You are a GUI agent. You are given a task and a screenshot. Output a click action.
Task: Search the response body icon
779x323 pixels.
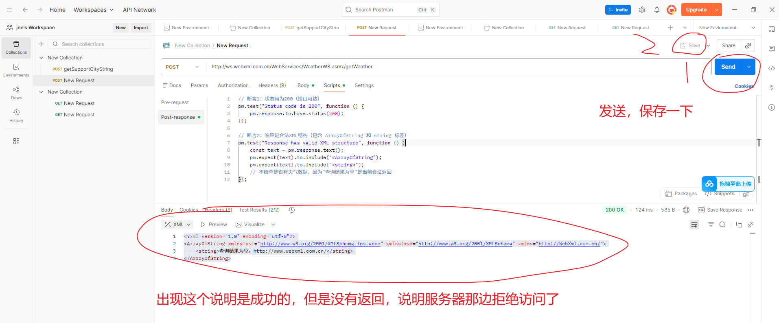tap(722, 225)
